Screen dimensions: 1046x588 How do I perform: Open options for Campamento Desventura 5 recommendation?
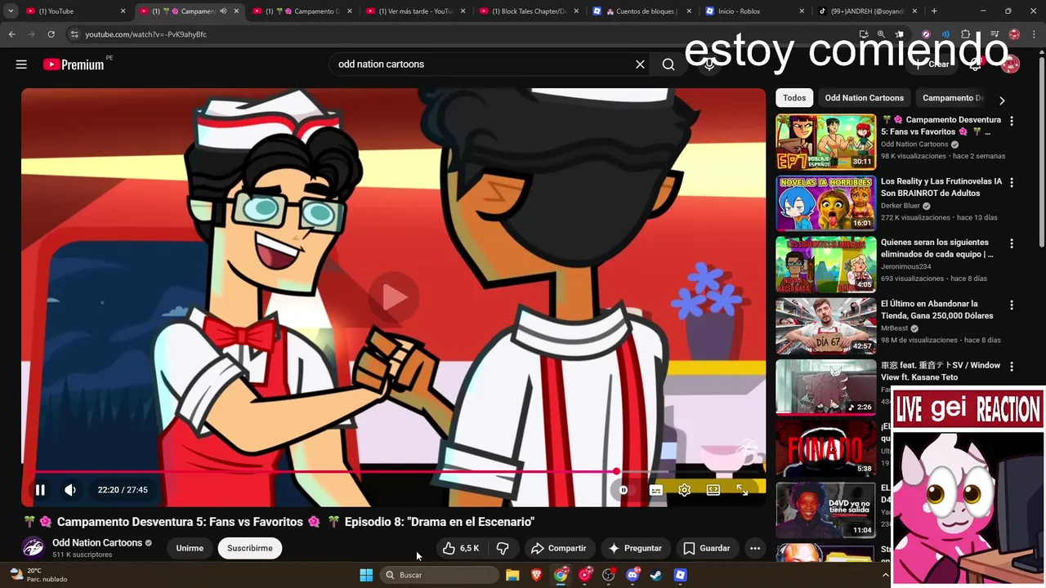pyautogui.click(x=1012, y=121)
